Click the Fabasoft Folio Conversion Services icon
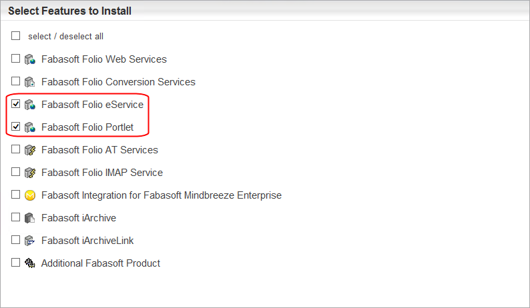 coord(29,82)
